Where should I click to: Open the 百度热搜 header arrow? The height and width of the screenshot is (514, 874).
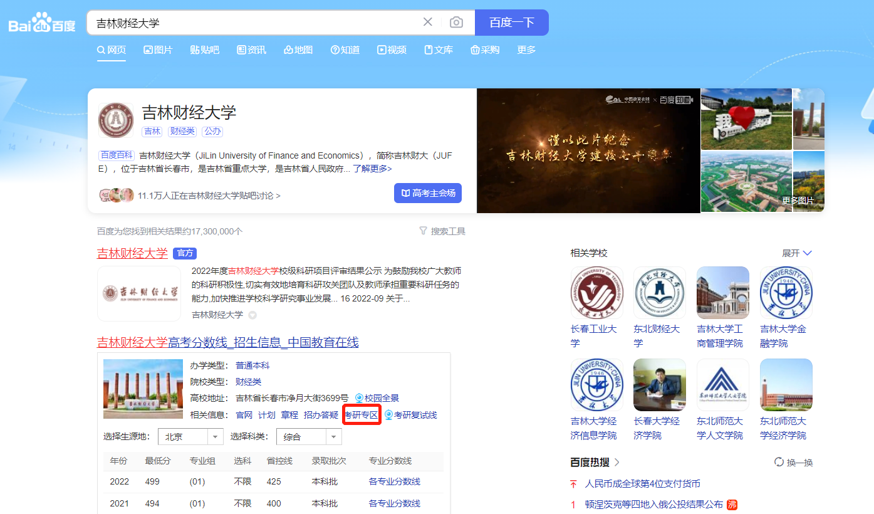tap(617, 462)
